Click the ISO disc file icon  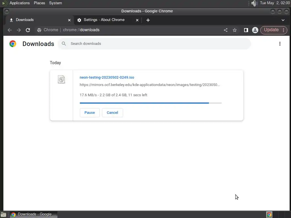pyautogui.click(x=61, y=79)
